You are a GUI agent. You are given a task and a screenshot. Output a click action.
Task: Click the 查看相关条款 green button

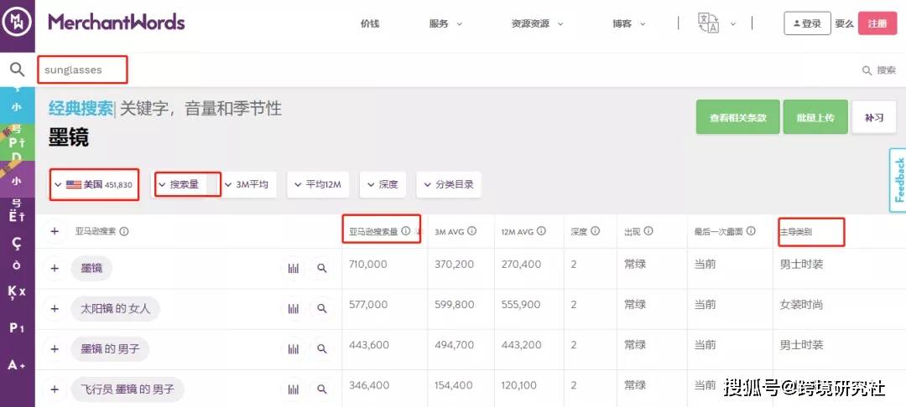click(738, 117)
